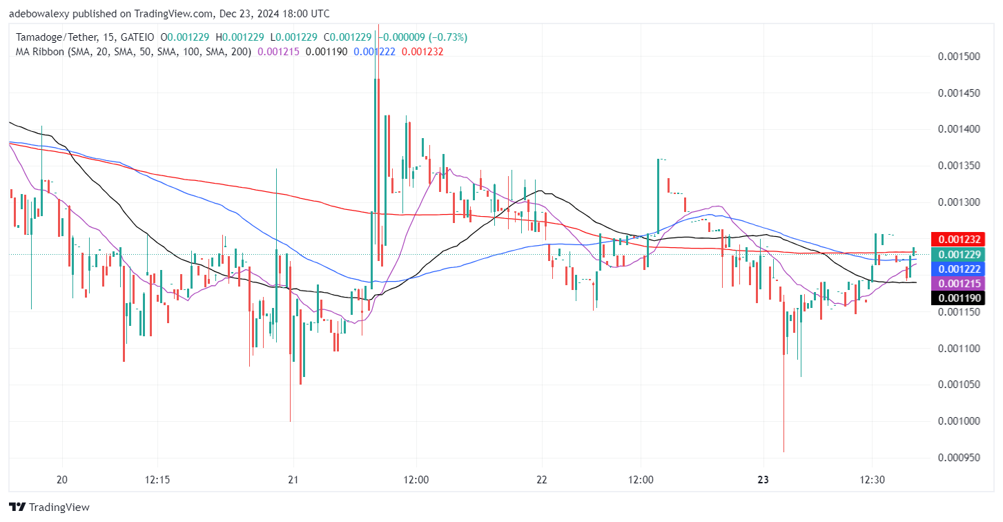Click the date label 21 on time axis
The height and width of the screenshot is (522, 1003).
[293, 479]
